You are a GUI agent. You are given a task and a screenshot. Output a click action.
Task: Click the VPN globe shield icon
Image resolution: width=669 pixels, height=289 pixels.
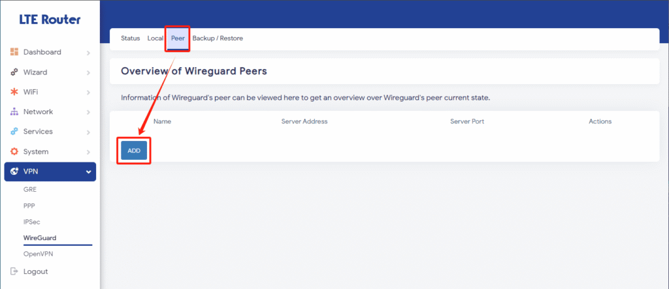click(x=14, y=172)
